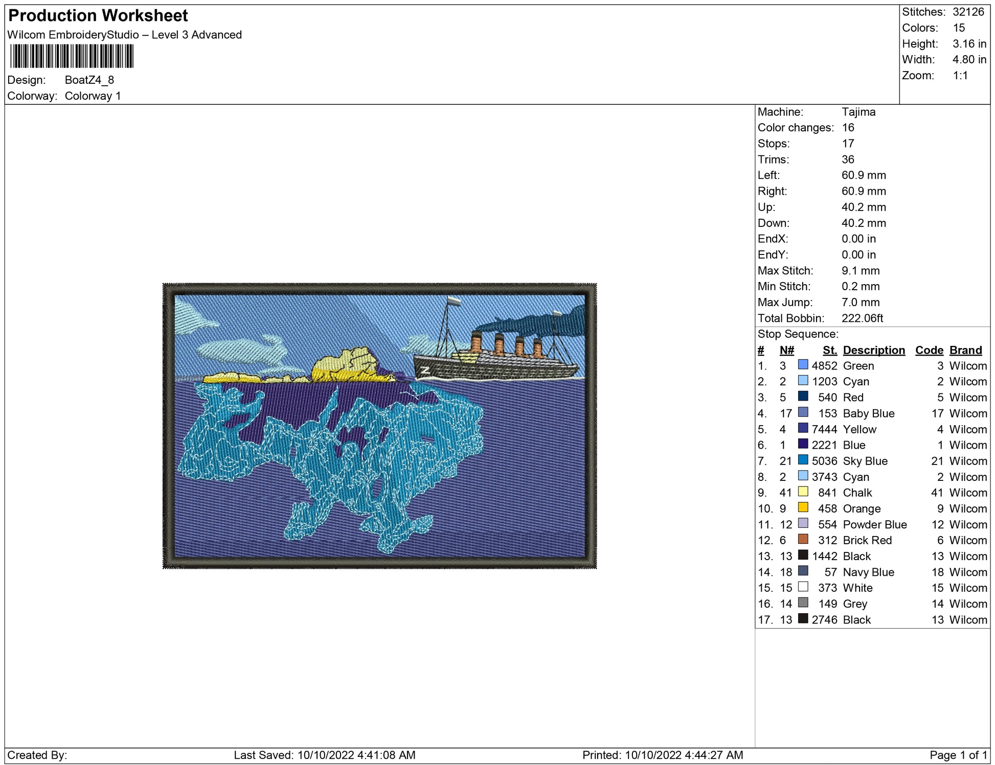The height and width of the screenshot is (765, 995).
Task: Click the Stop Sequence heading
Action: pyautogui.click(x=798, y=334)
